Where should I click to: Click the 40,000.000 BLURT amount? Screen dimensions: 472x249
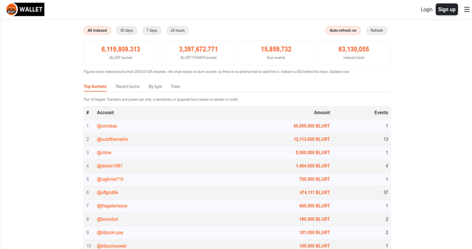312,126
